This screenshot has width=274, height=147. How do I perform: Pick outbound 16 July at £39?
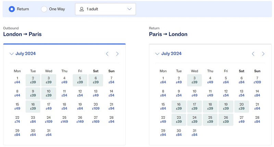tap(33, 106)
